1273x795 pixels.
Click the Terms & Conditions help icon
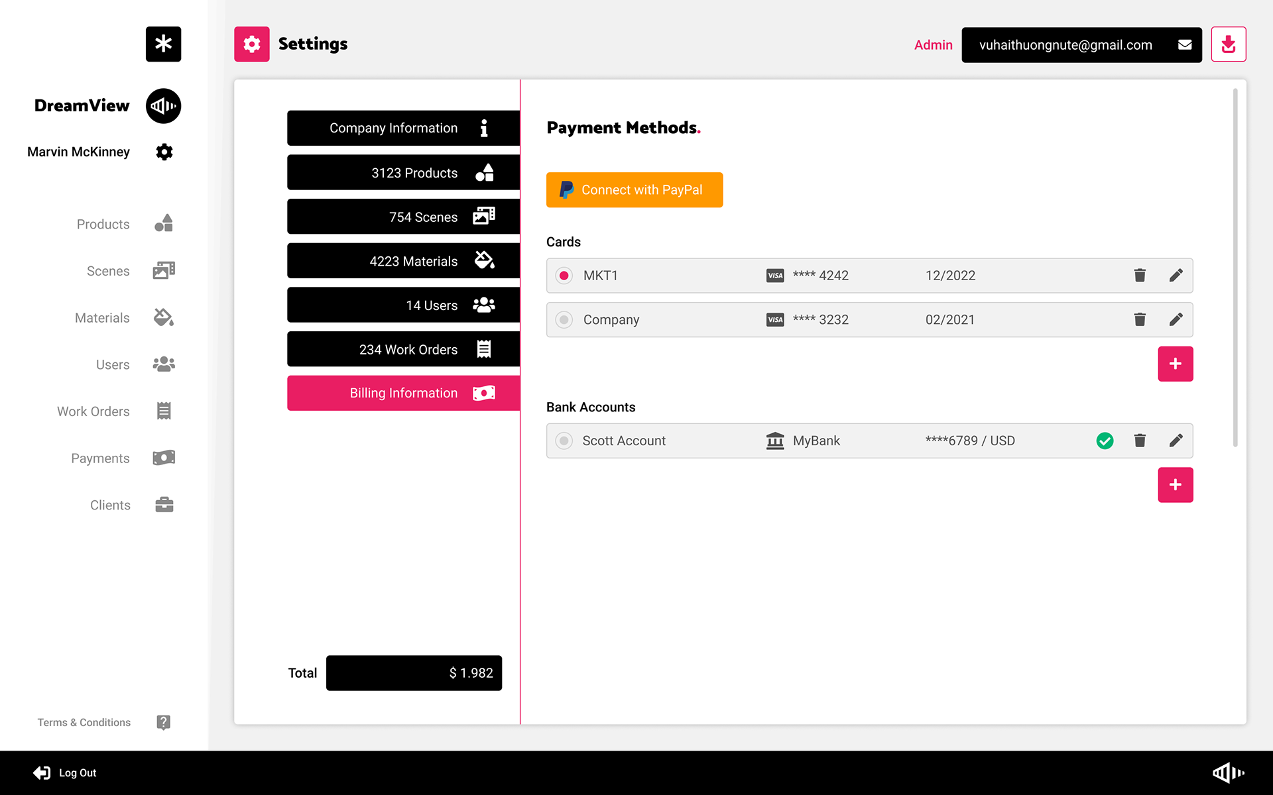tap(163, 722)
